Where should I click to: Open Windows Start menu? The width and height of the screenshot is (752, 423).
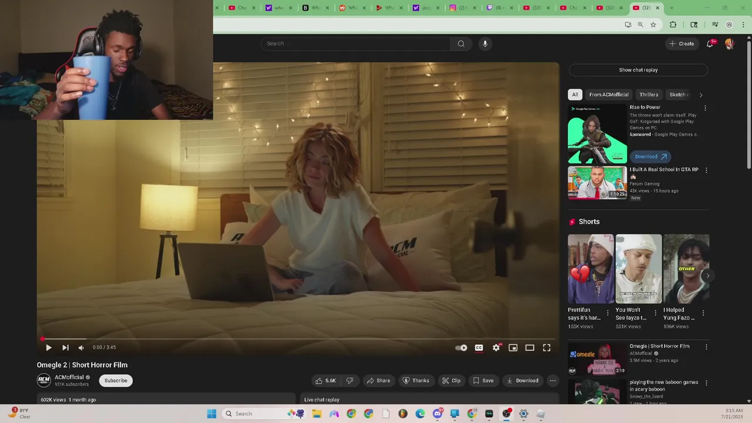211,414
